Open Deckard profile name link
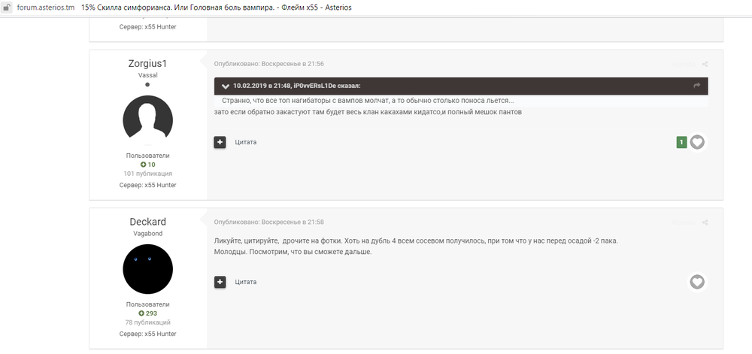Image resolution: width=752 pixels, height=354 pixels. point(147,222)
